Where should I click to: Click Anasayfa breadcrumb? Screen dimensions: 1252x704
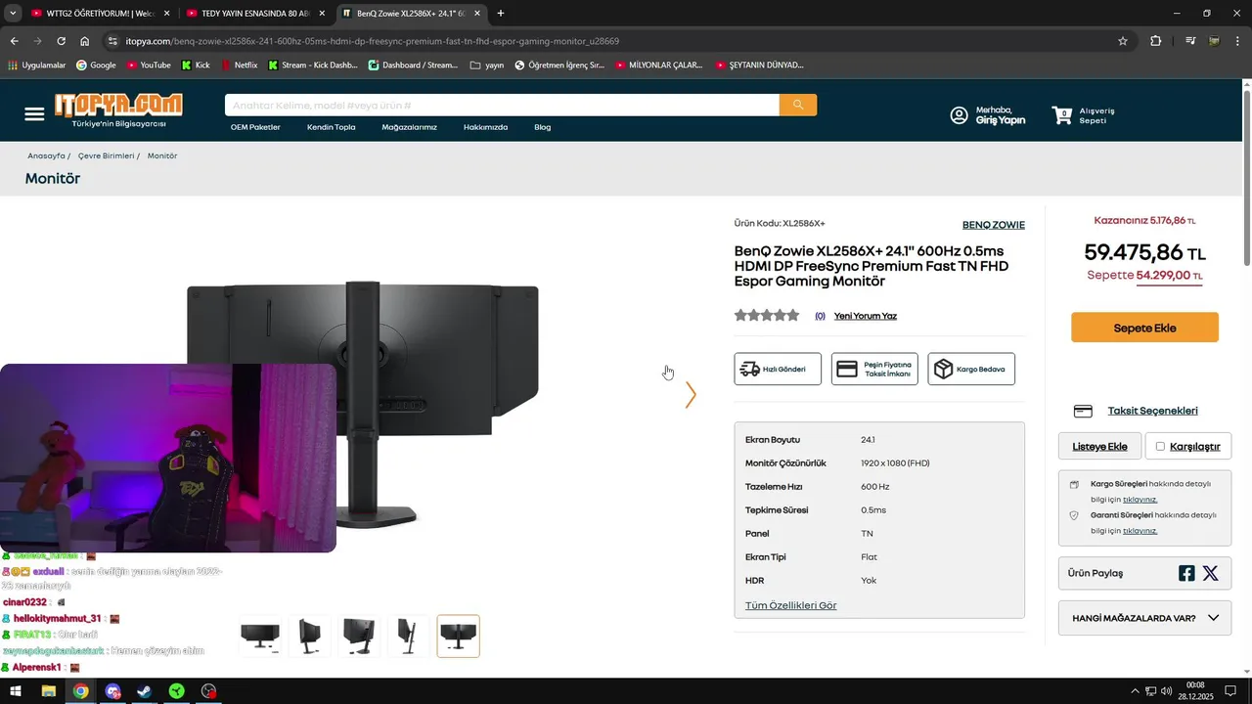click(x=46, y=155)
